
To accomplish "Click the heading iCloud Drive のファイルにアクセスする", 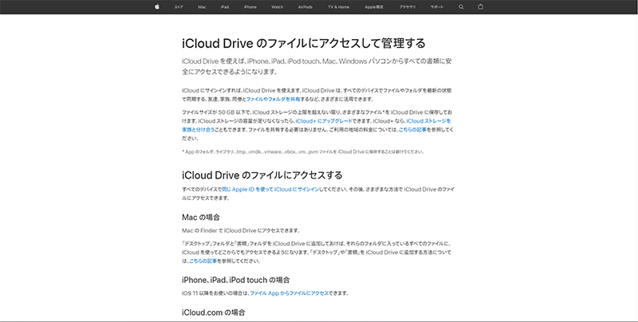I will pos(262,175).
